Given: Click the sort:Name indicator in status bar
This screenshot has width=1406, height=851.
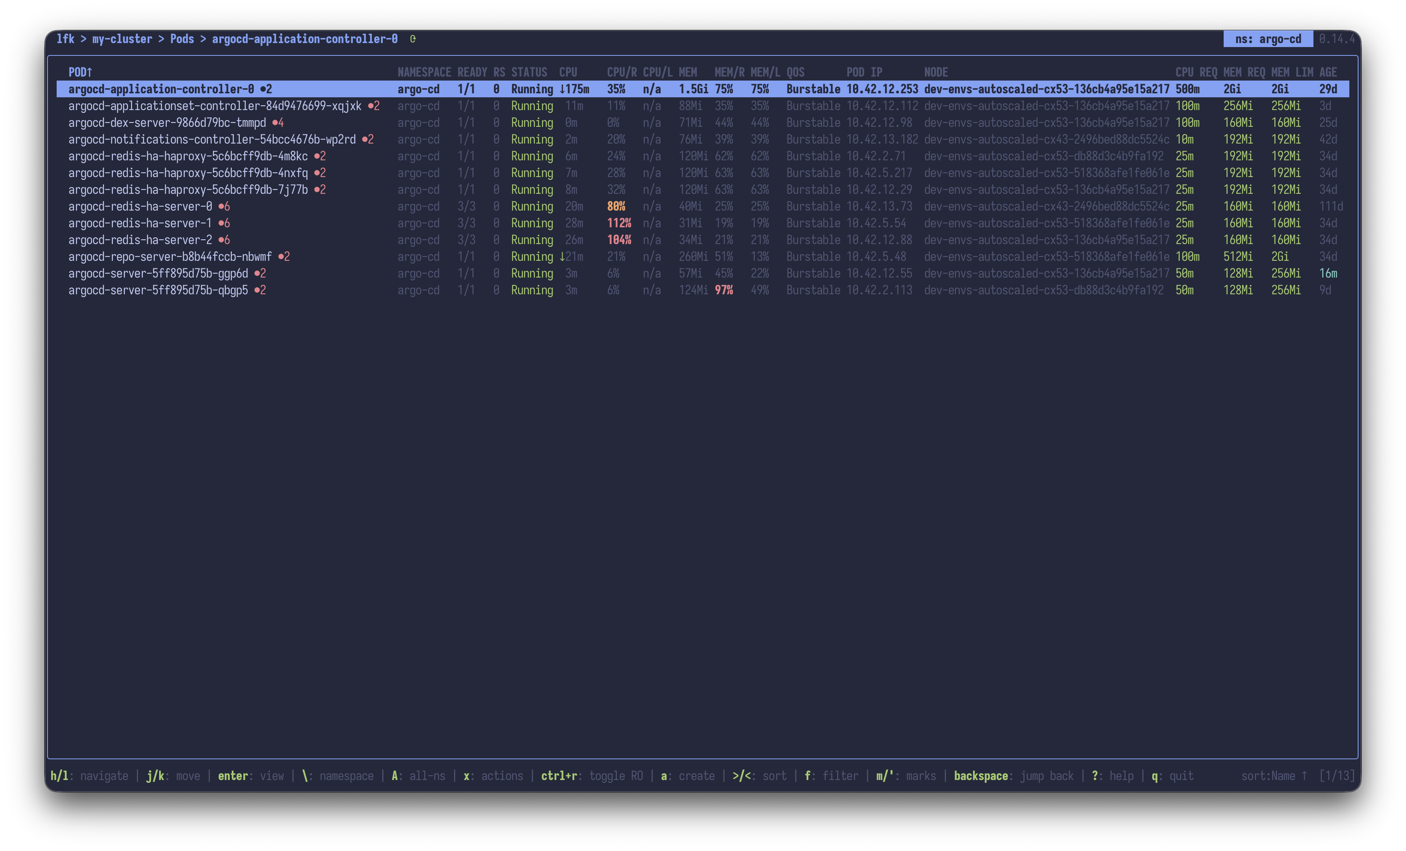Looking at the screenshot, I should click(x=1274, y=776).
